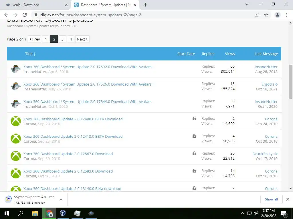This screenshot has width=293, height=219.
Task: Select the Dashboard / System Updates tab
Action: (106, 5)
